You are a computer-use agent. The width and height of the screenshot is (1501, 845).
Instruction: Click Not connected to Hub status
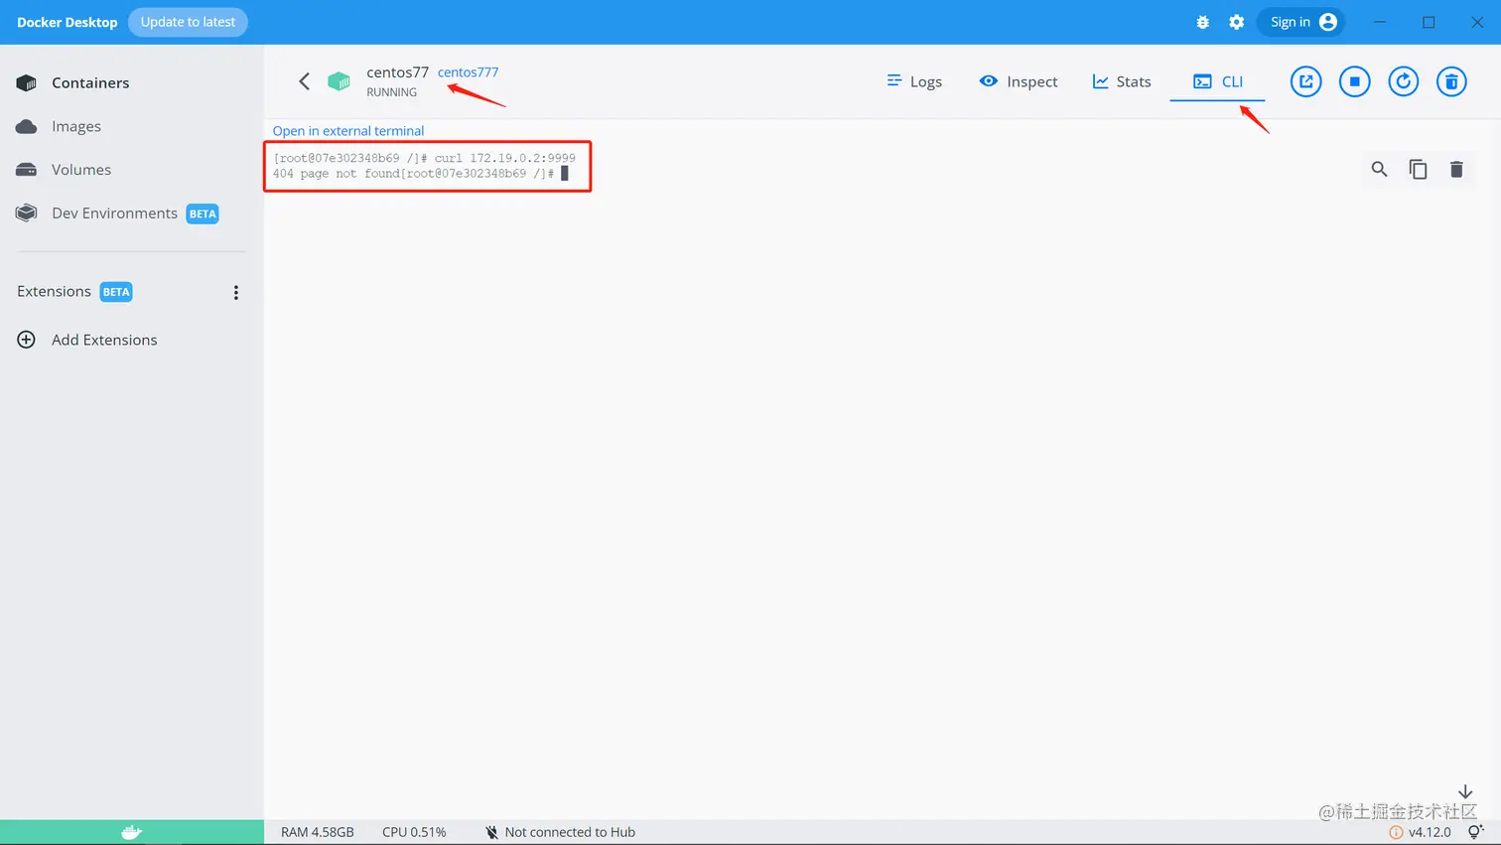coord(560,832)
